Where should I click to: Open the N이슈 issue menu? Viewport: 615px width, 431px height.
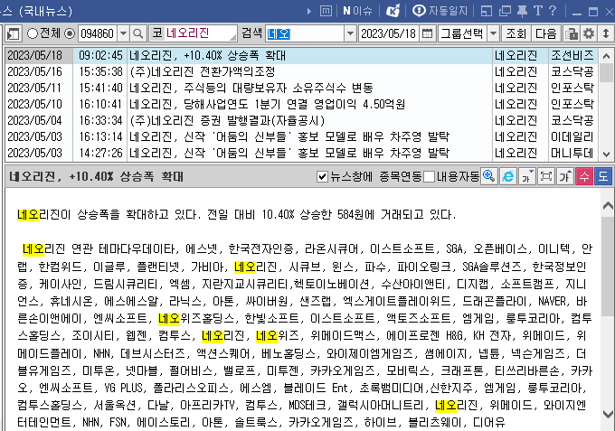click(357, 11)
